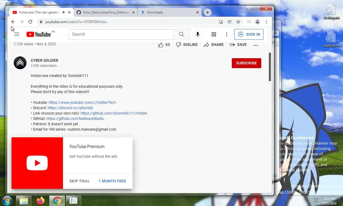Image resolution: width=343 pixels, height=206 pixels.
Task: Click the '1,726 views' text
Action: click(x=23, y=44)
